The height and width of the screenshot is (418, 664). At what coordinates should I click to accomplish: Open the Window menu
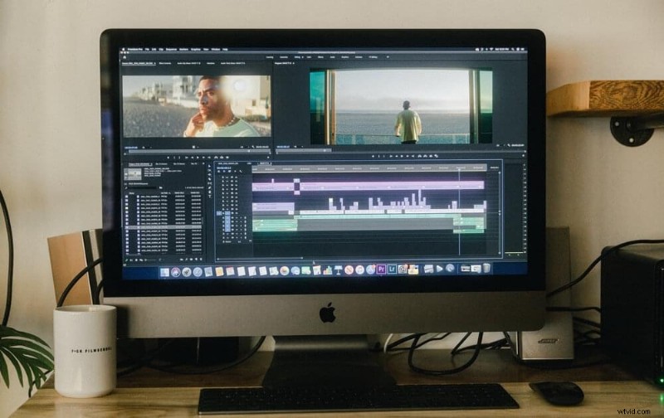(216, 50)
